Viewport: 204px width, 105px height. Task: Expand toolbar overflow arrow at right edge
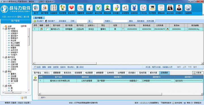point(203,15)
